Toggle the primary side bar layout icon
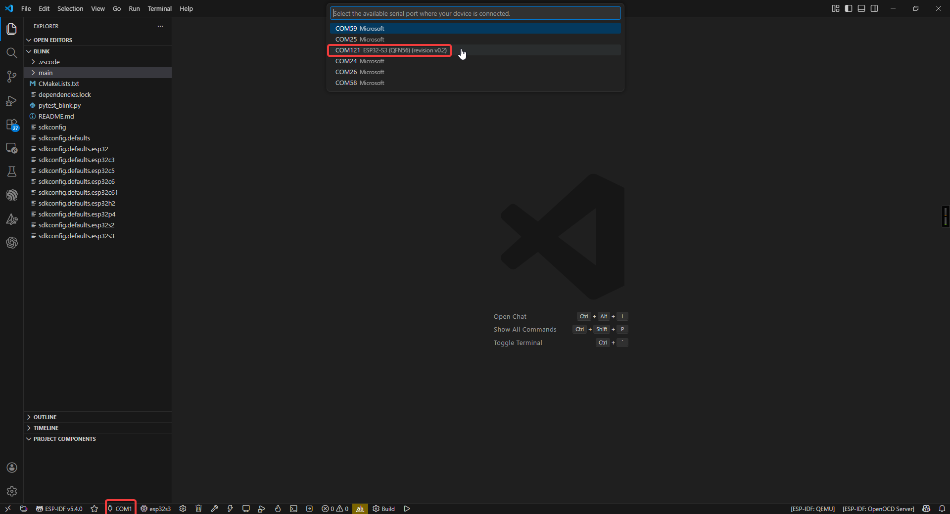The height and width of the screenshot is (514, 950). pos(849,8)
